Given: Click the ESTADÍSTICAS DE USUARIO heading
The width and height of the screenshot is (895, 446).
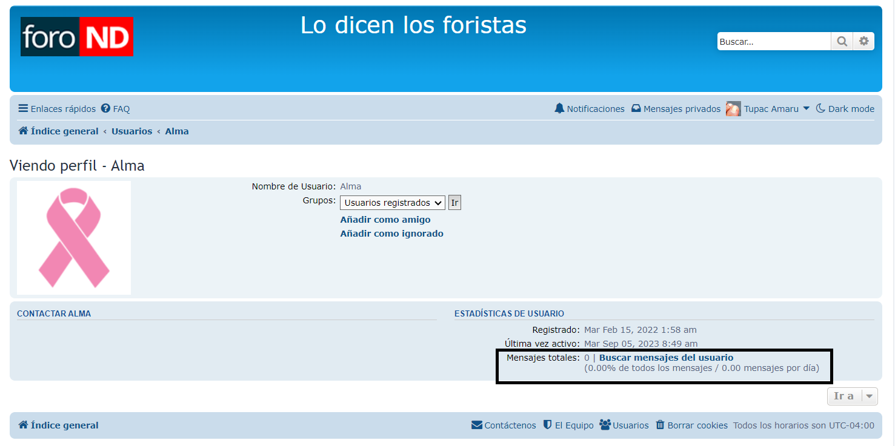Looking at the screenshot, I should (x=509, y=313).
